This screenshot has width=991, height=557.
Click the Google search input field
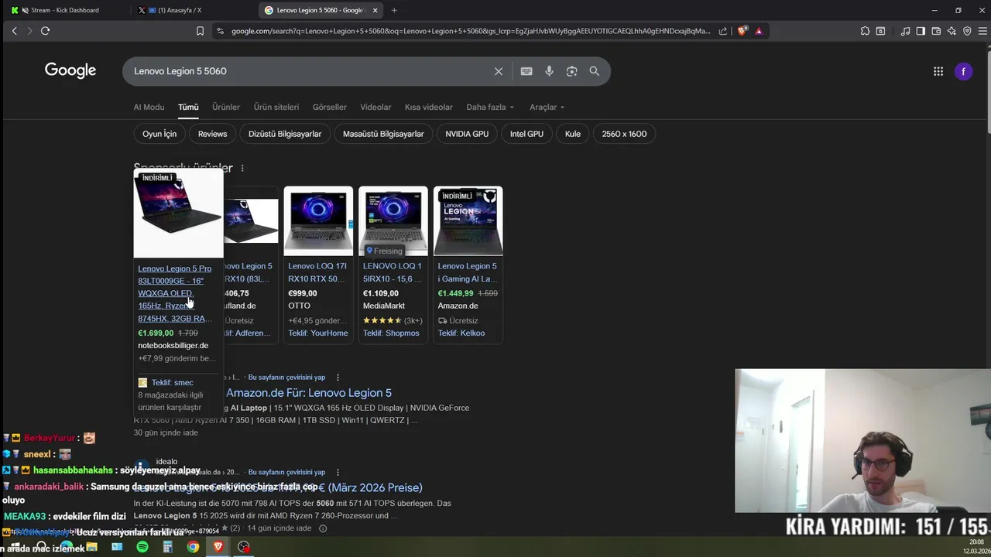point(310,71)
